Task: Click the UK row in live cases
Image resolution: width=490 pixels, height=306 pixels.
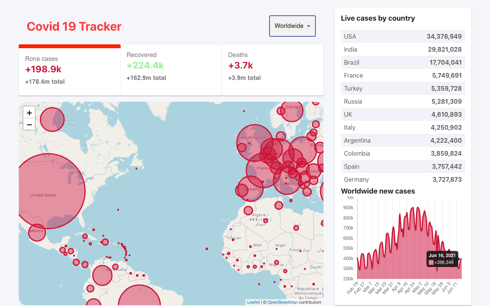Action: (x=403, y=114)
